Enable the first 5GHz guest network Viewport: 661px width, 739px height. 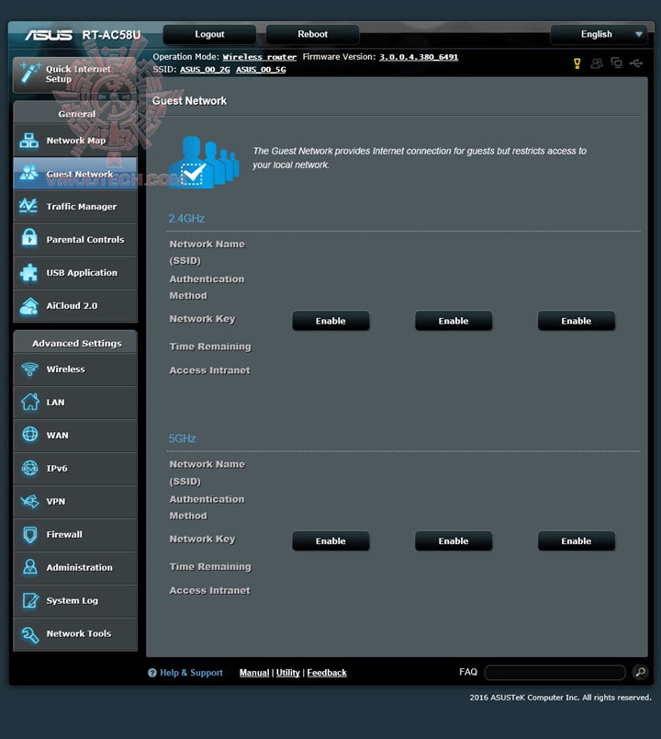pos(330,541)
